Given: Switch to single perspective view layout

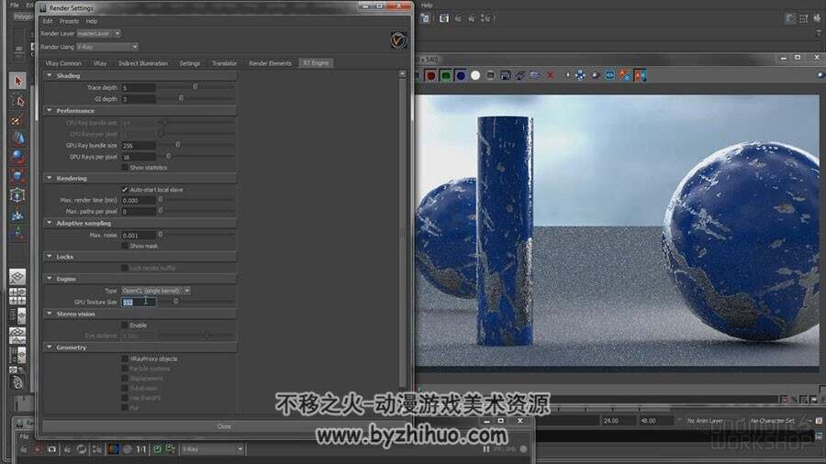Looking at the screenshot, I should click(17, 277).
